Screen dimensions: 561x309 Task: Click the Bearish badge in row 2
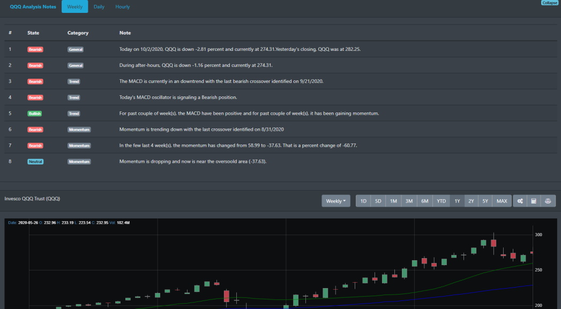click(x=35, y=65)
